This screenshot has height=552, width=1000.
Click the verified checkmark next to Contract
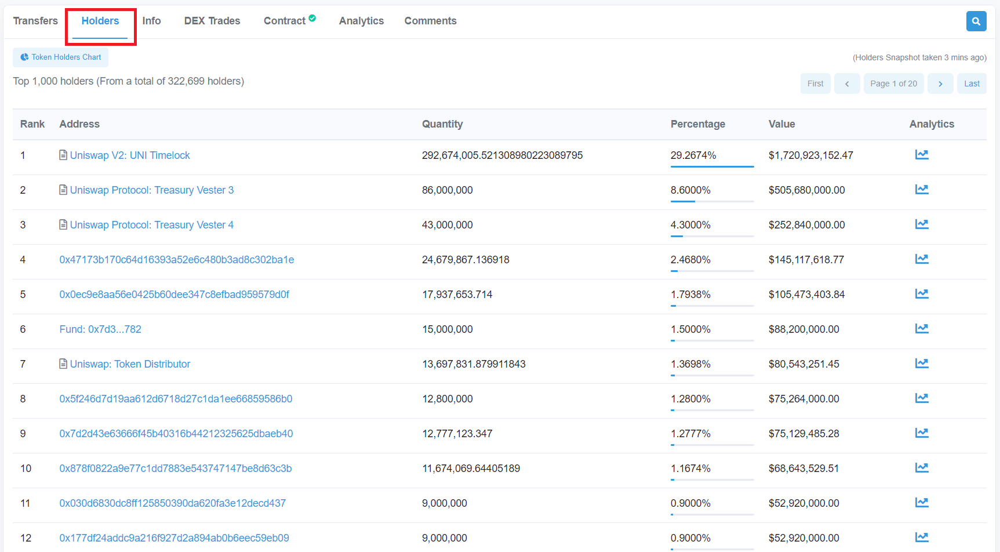click(x=312, y=18)
